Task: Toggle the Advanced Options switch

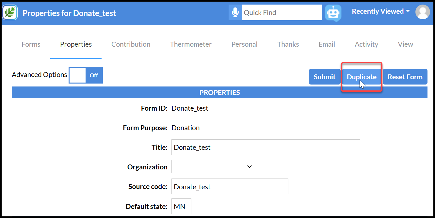Action: (86, 75)
